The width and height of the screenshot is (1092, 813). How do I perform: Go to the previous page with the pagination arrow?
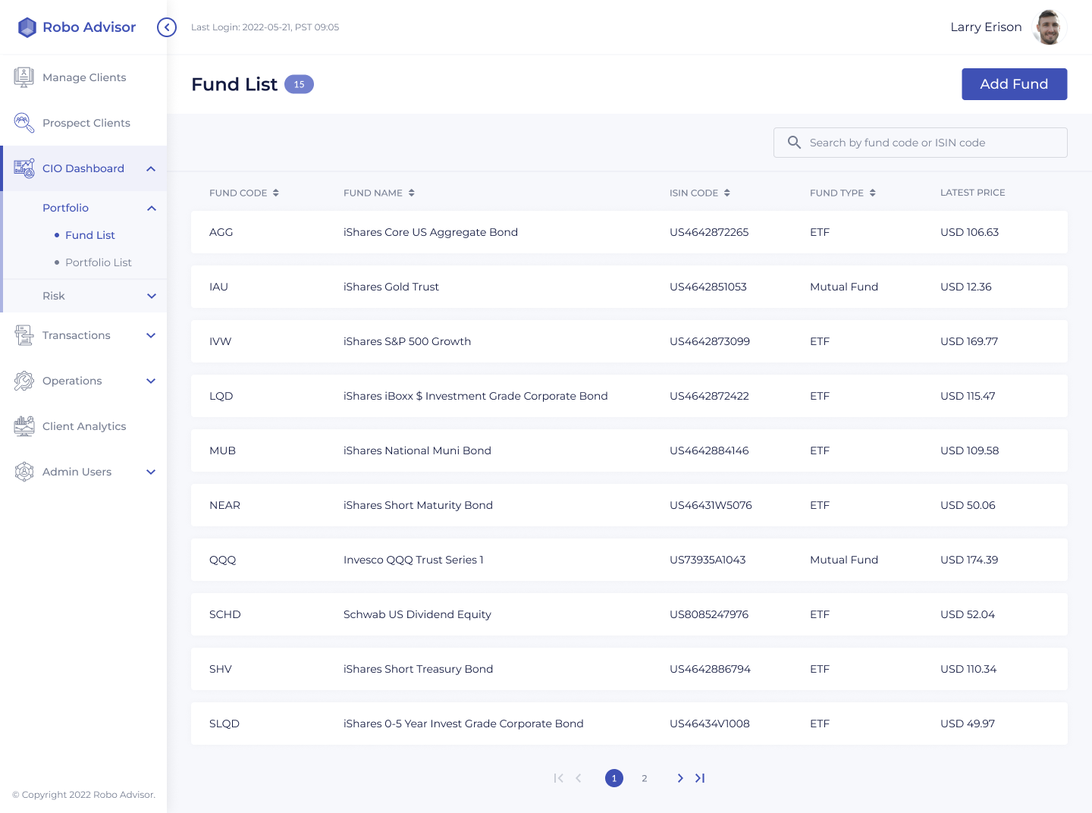pyautogui.click(x=579, y=778)
